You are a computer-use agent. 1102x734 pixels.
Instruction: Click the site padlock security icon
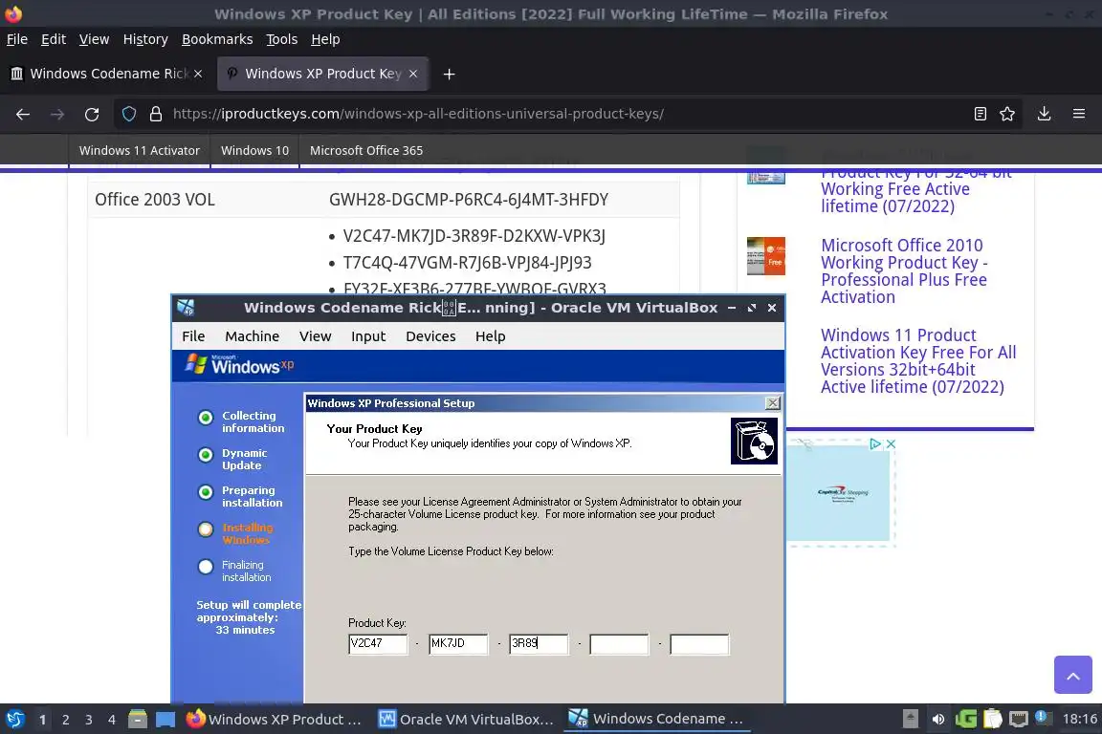coord(155,114)
